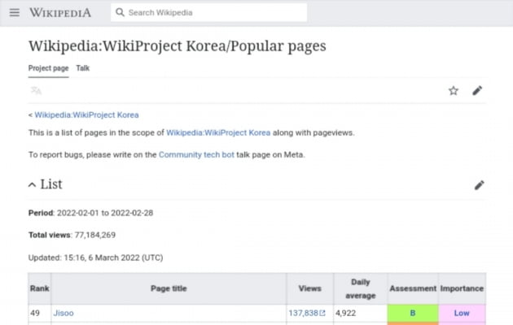Switch to the Project page tab
This screenshot has width=513, height=325.
coord(48,68)
